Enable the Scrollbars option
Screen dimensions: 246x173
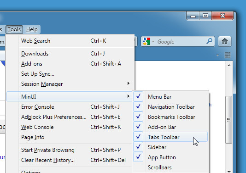170,167
